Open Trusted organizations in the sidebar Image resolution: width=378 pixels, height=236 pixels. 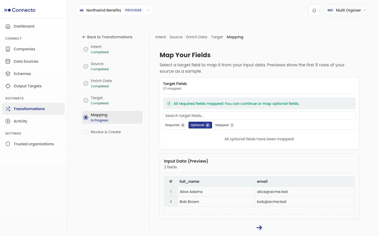[33, 144]
